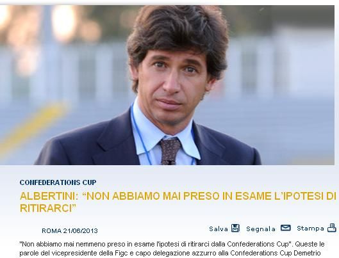The width and height of the screenshot is (339, 258).
Task: Click the blue lanyard in the photo
Action: (140, 134)
